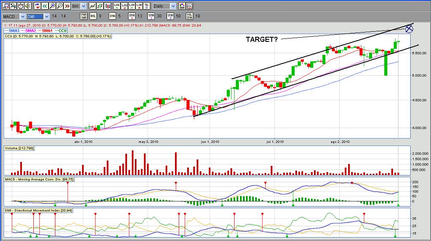Click the refresh chart arrows icon

tap(37, 6)
